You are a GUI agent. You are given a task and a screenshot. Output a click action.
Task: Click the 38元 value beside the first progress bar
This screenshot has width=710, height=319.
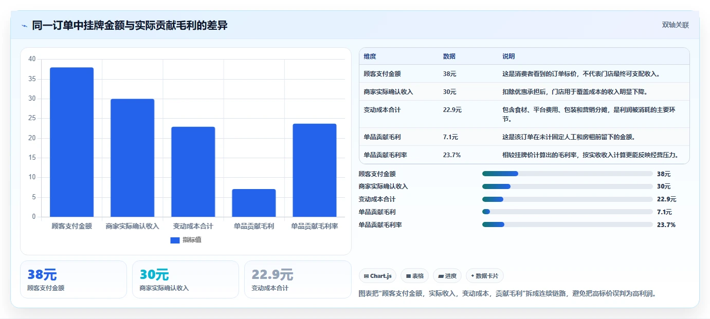(664, 174)
